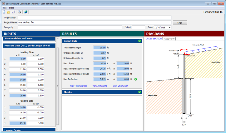The width and height of the screenshot is (226, 133).
Task: Click Loading Side row 5 w value 0.950
Action: click(x=36, y=80)
